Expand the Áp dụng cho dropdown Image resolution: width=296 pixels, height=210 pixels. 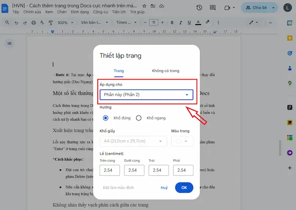146,94
